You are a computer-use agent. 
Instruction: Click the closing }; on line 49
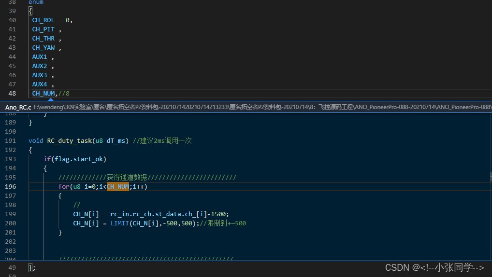point(32,268)
